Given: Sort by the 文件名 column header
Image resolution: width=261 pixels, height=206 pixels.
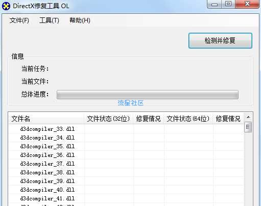Looking at the screenshot, I should [x=46, y=119].
